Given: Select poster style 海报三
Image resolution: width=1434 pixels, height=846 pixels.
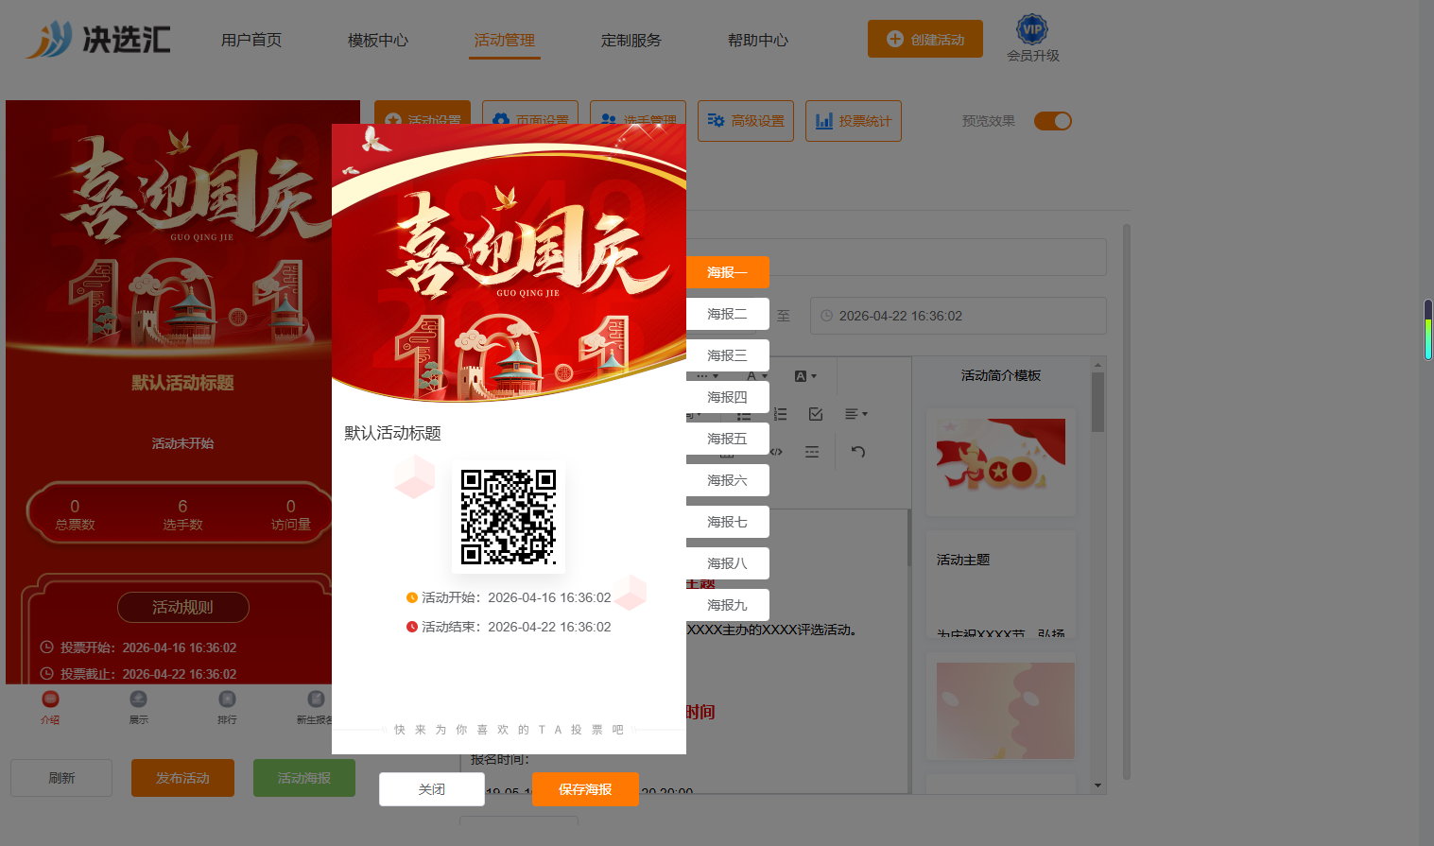Looking at the screenshot, I should click(727, 355).
